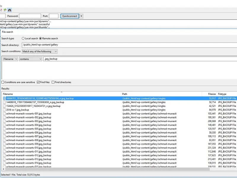The image size is (237, 178).
Task: Open the contains comparison dropdown
Action: [30, 59]
